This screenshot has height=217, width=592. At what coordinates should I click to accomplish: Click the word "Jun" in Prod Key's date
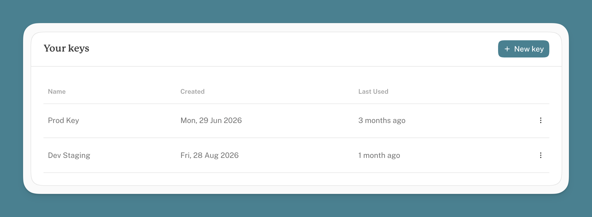pyautogui.click(x=216, y=120)
